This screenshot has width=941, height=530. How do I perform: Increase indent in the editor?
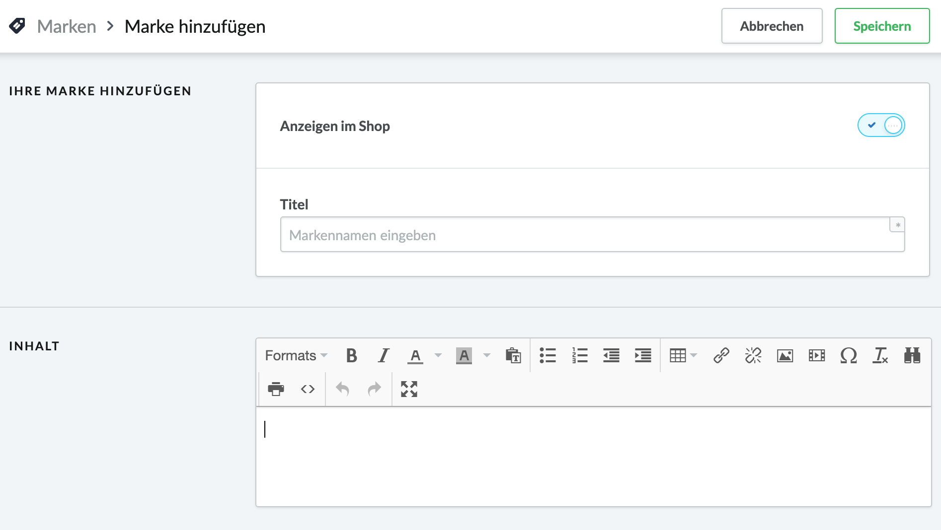click(643, 355)
